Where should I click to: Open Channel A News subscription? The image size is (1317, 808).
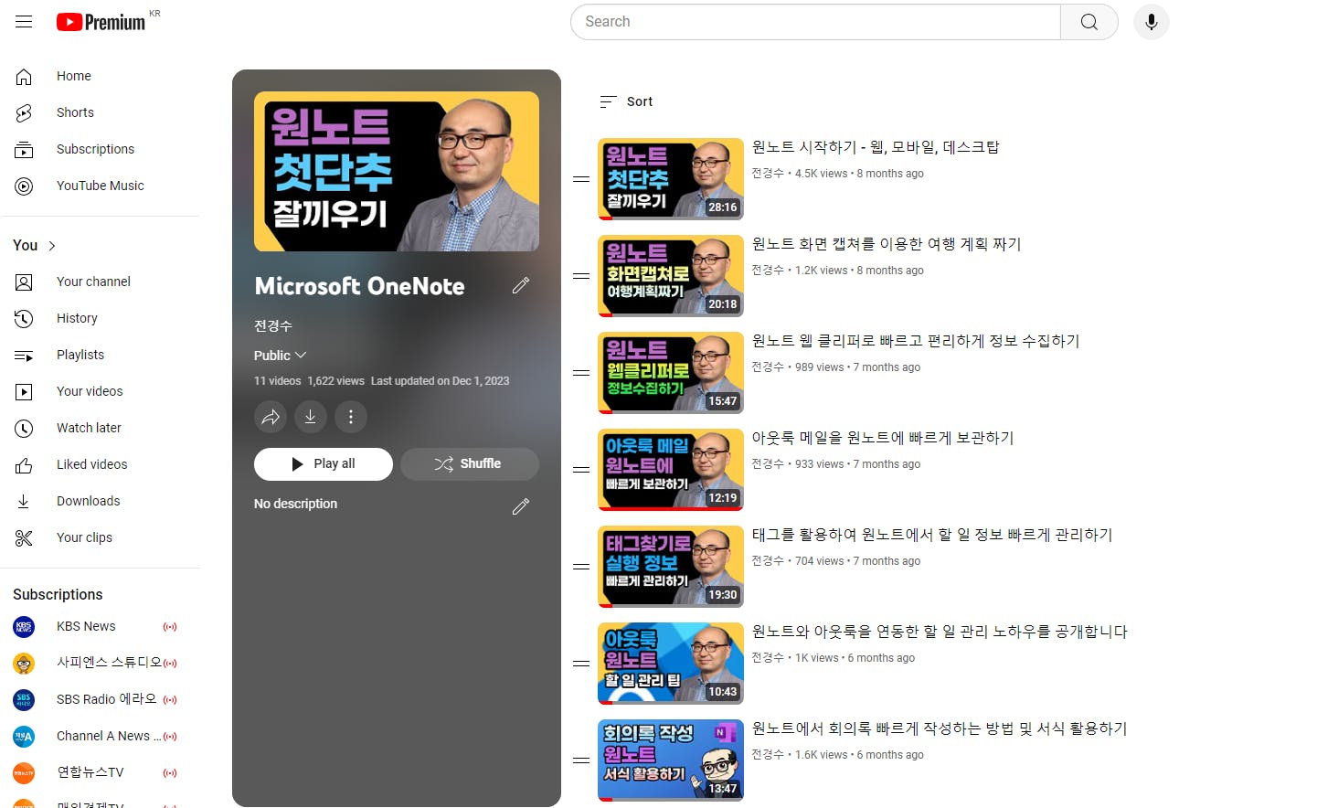click(x=100, y=736)
